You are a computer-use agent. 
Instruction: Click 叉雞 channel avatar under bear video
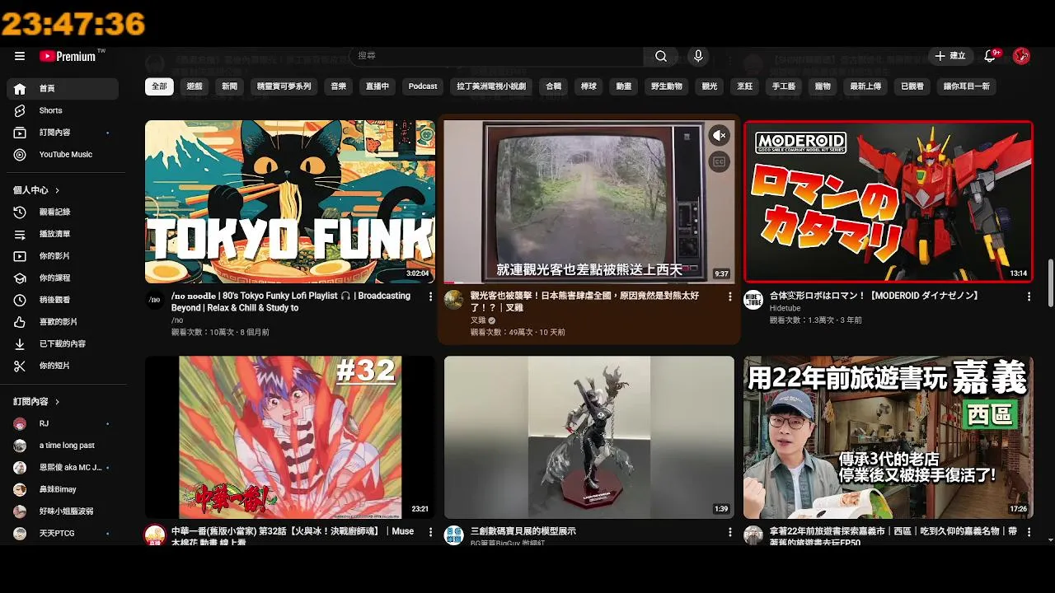(x=453, y=300)
